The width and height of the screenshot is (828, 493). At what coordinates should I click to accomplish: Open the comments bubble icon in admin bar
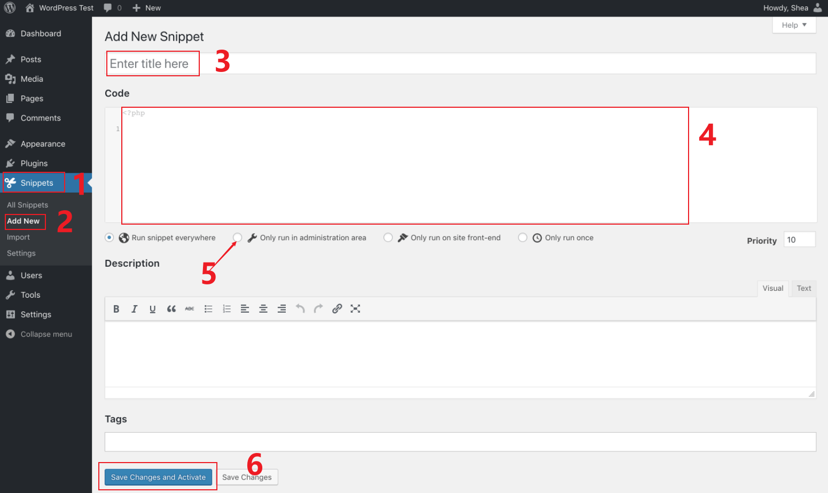coord(108,8)
